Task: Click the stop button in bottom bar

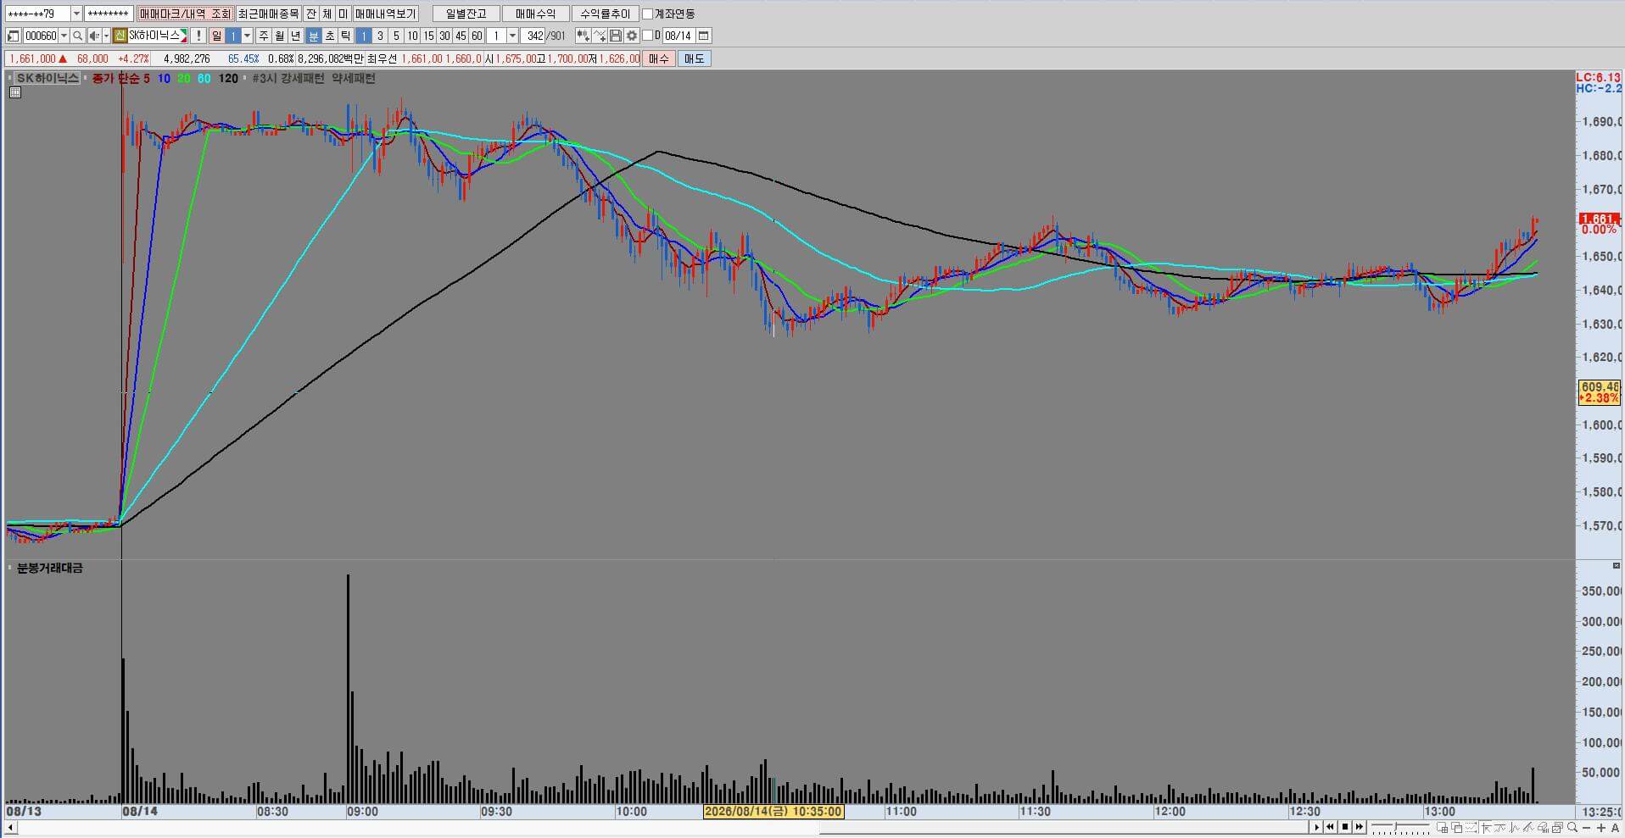Action: pyautogui.click(x=1345, y=827)
